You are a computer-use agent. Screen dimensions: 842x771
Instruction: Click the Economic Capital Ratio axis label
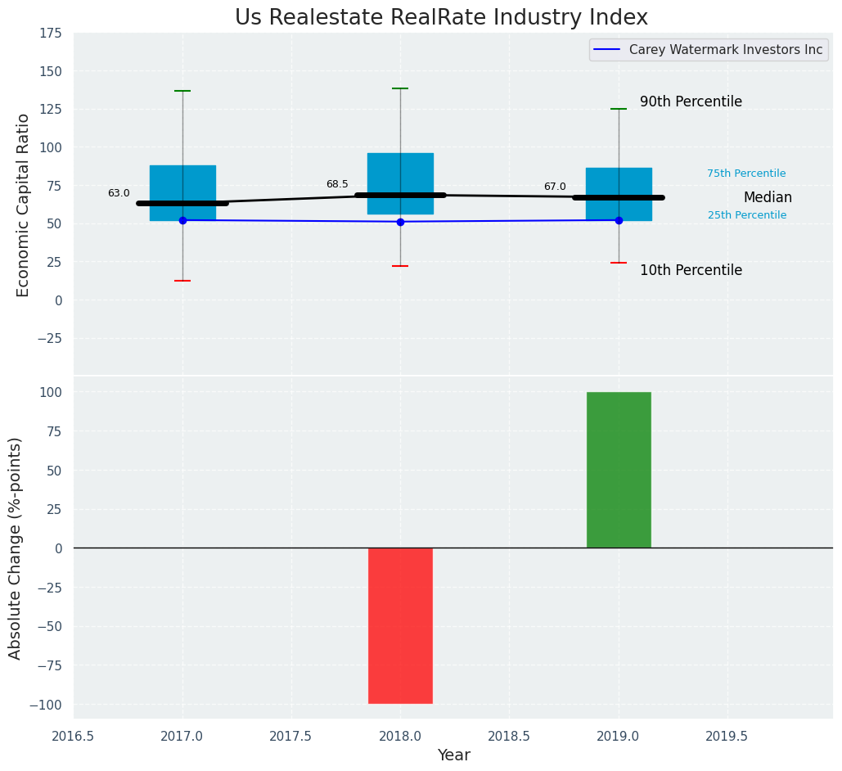click(24, 205)
